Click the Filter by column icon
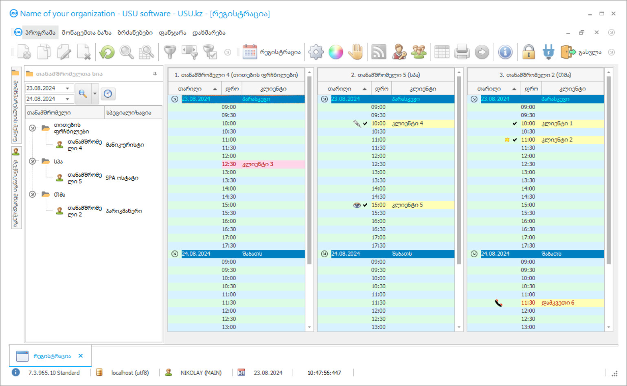This screenshot has height=386, width=627. click(x=190, y=52)
